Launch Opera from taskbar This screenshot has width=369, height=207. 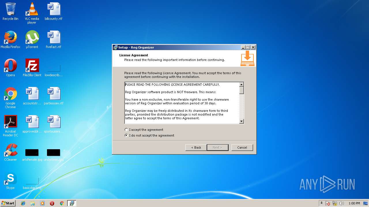point(52,203)
